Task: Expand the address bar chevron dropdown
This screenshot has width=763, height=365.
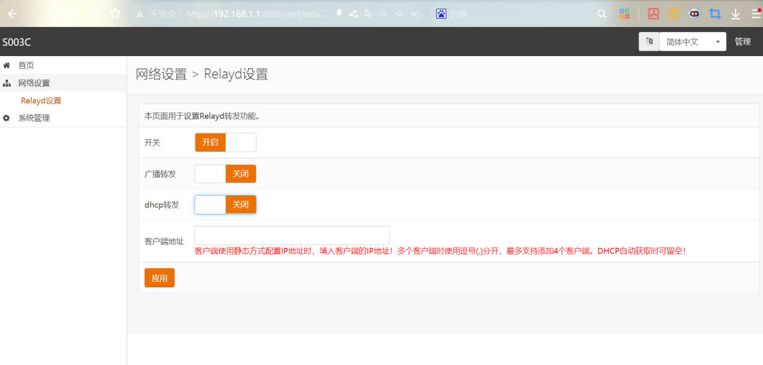Action: pyautogui.click(x=414, y=14)
